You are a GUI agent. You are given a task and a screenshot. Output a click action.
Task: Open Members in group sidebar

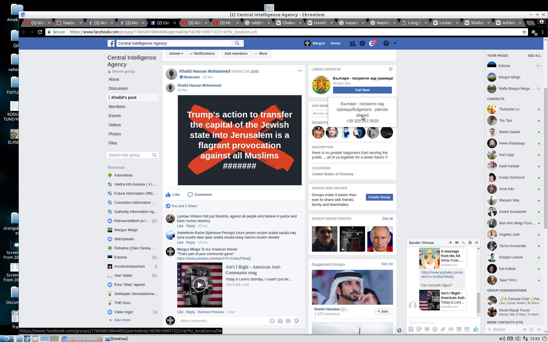pos(117,107)
